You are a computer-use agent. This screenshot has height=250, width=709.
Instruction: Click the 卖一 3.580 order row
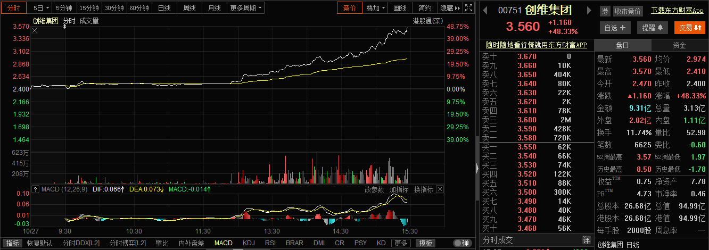click(x=537, y=138)
